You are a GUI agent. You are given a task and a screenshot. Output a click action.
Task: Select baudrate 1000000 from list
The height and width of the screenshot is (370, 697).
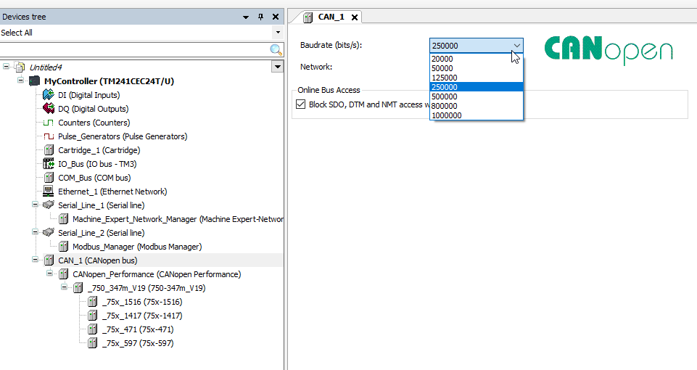click(x=476, y=115)
